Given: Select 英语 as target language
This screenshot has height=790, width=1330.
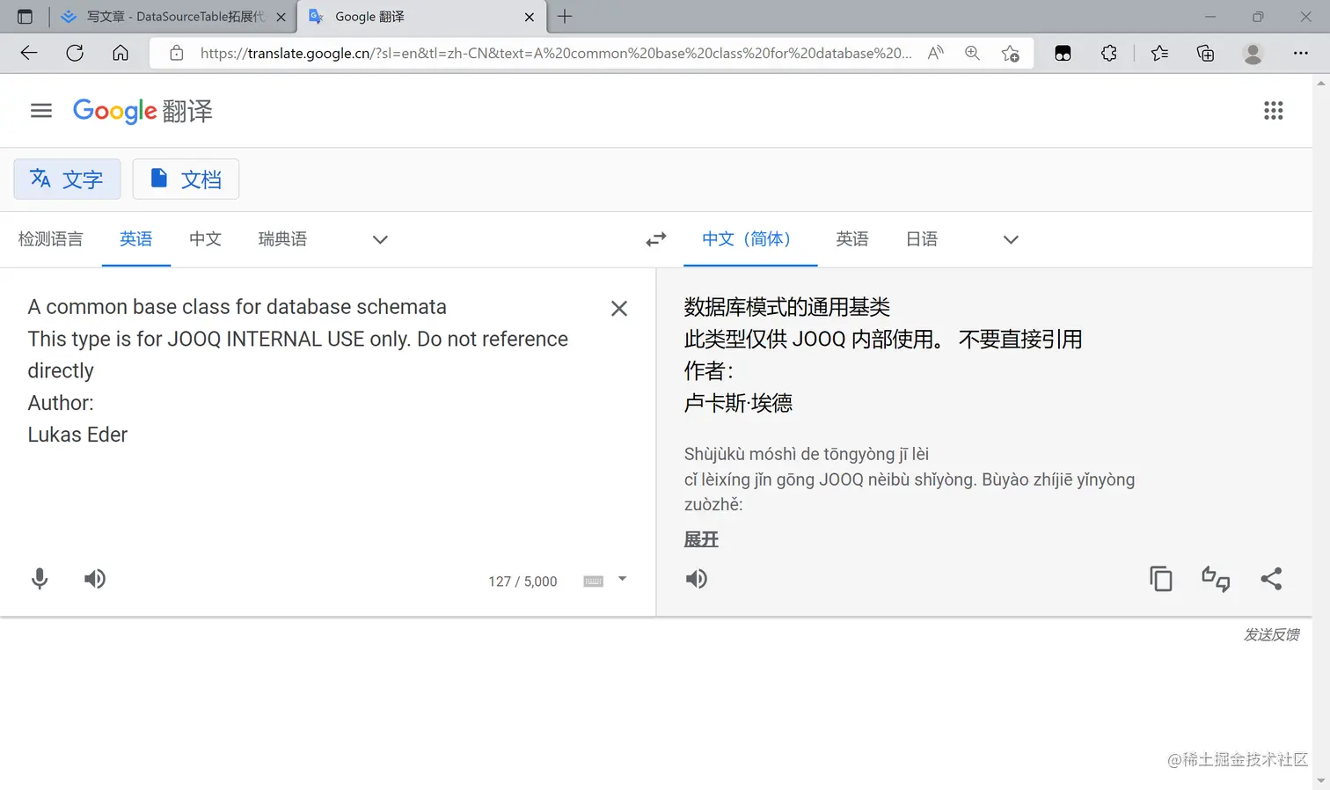Looking at the screenshot, I should [x=852, y=239].
